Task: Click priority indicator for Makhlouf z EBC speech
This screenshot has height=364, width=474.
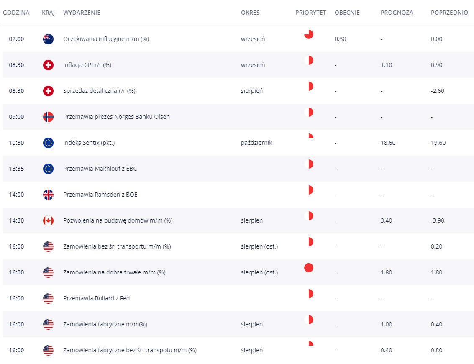Action: click(x=309, y=164)
